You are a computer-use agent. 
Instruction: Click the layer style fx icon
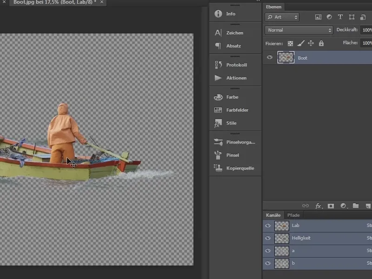coord(319,206)
